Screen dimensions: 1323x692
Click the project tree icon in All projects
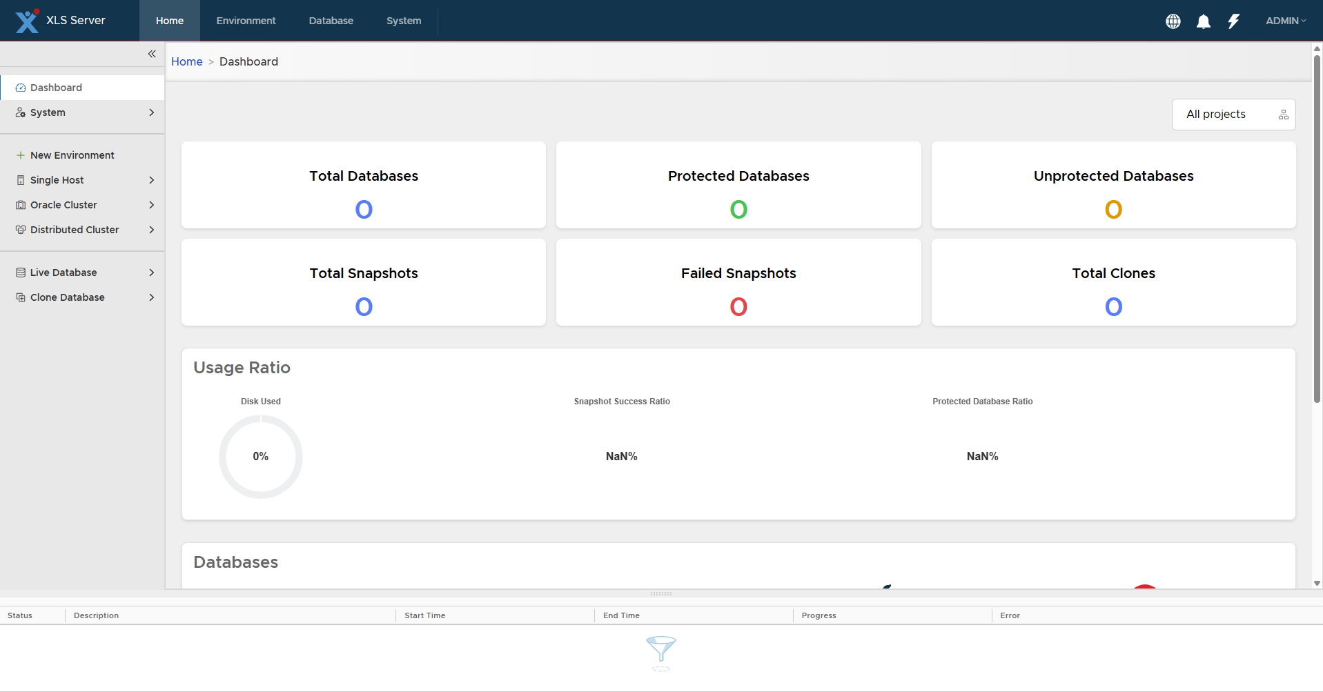[x=1283, y=115]
